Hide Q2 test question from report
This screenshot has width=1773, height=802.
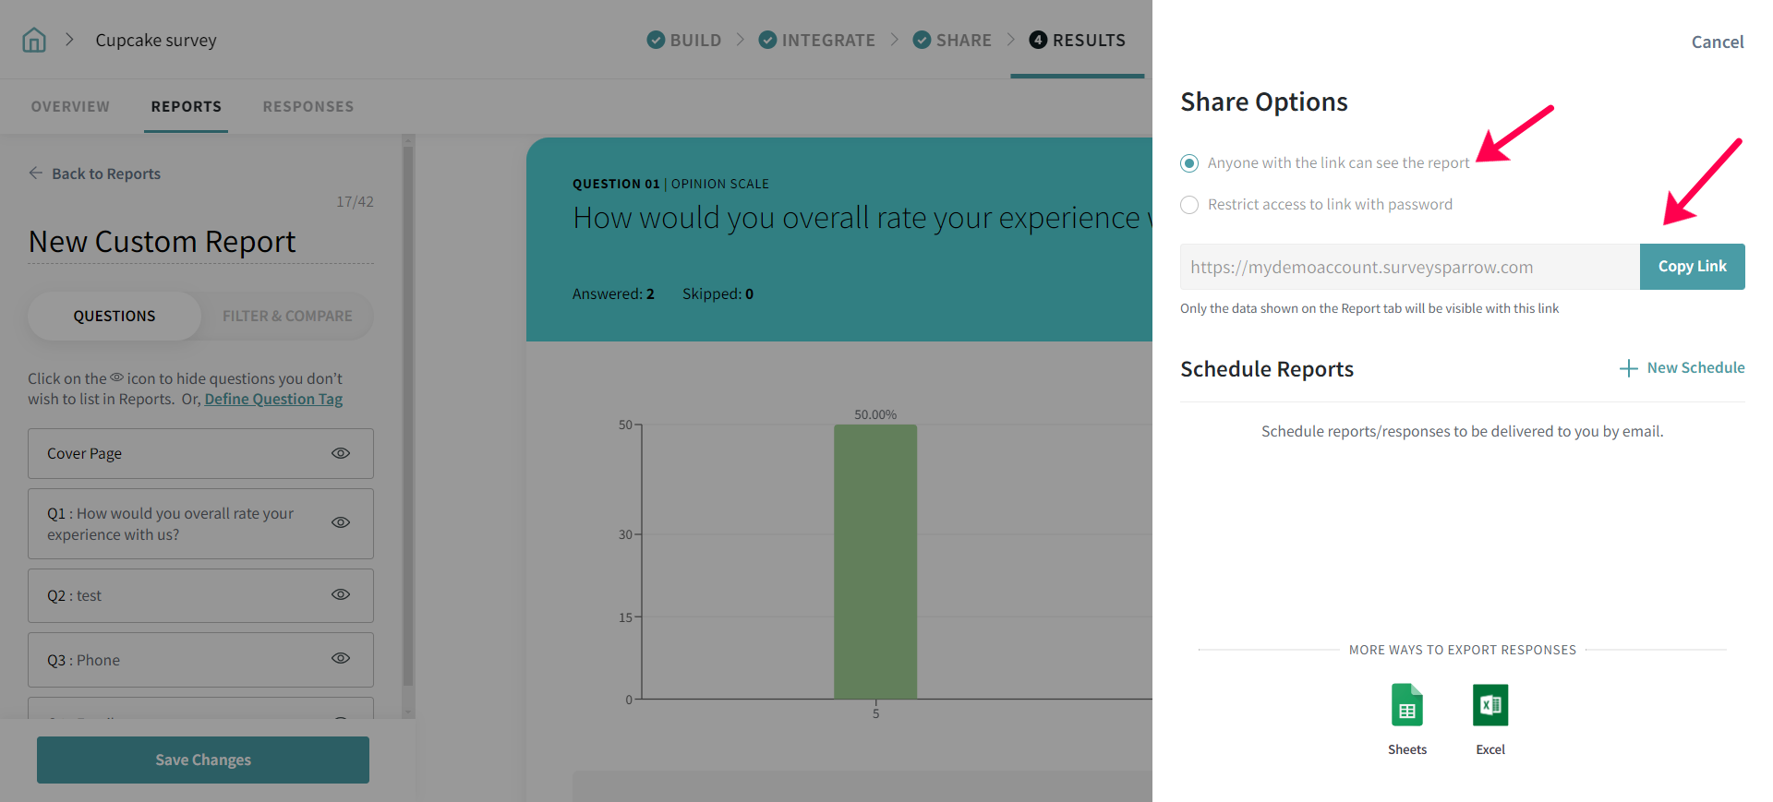[341, 594]
